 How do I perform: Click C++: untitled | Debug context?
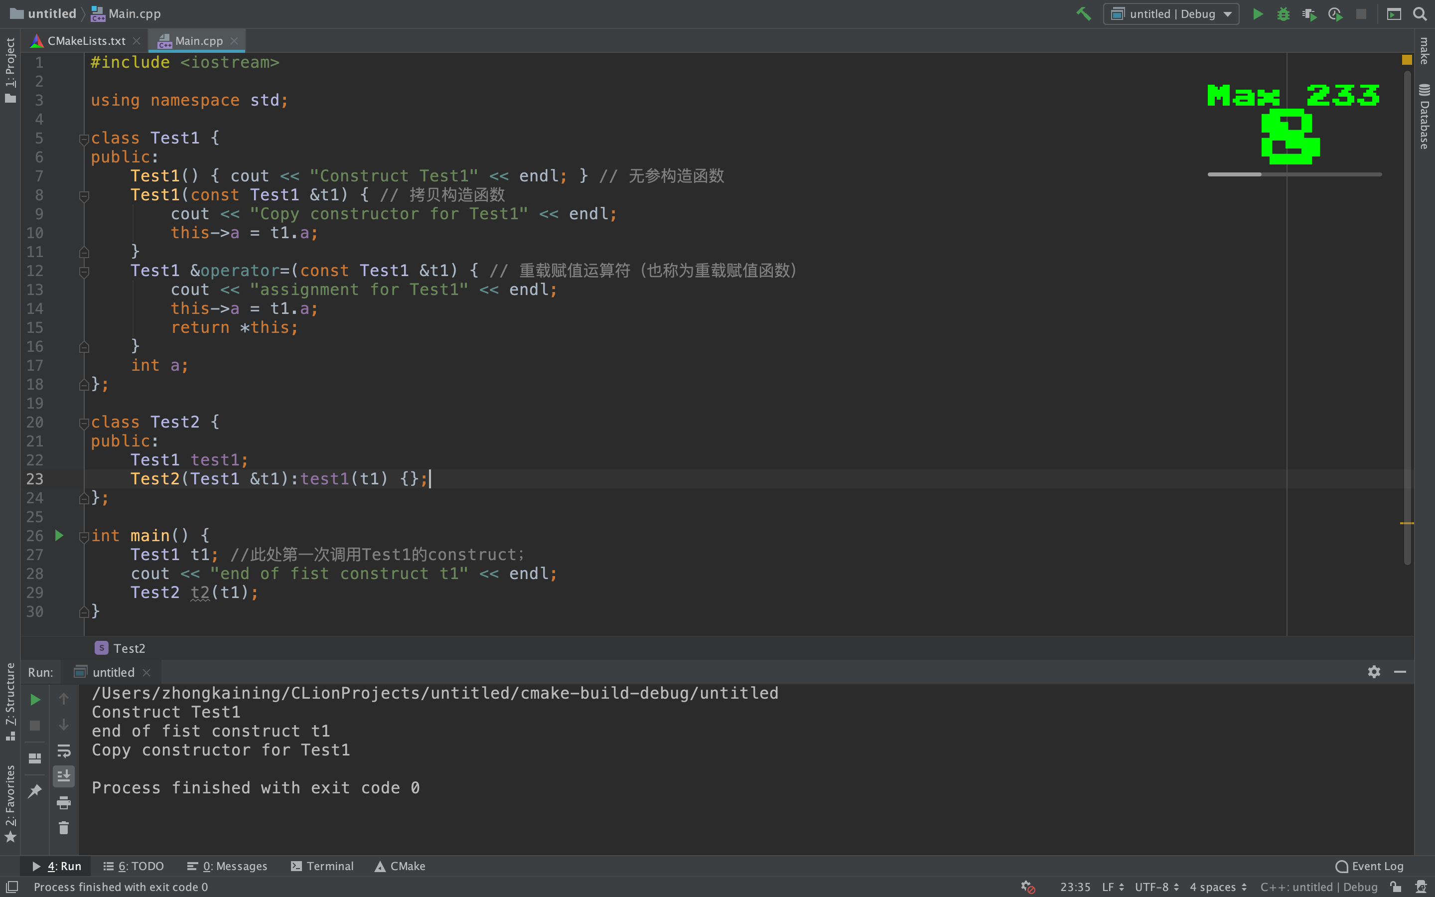1319,887
